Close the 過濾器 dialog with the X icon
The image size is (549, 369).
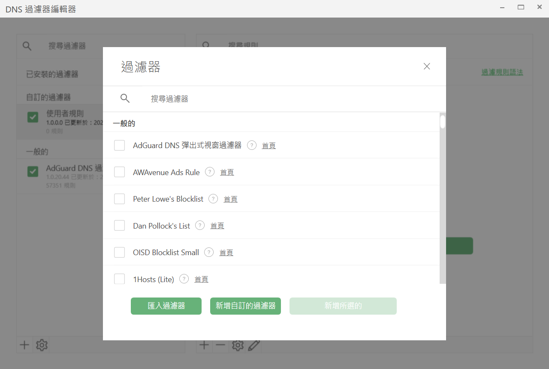click(x=427, y=66)
